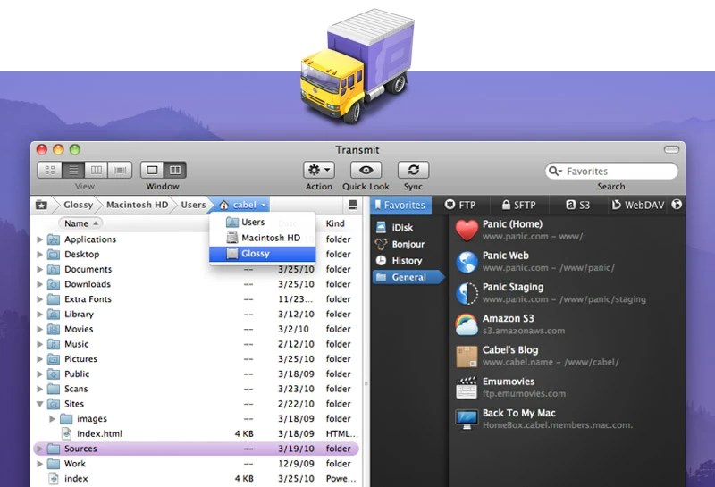Click the favorites star folder icon in path bar
This screenshot has width=715, height=487.
[x=41, y=205]
